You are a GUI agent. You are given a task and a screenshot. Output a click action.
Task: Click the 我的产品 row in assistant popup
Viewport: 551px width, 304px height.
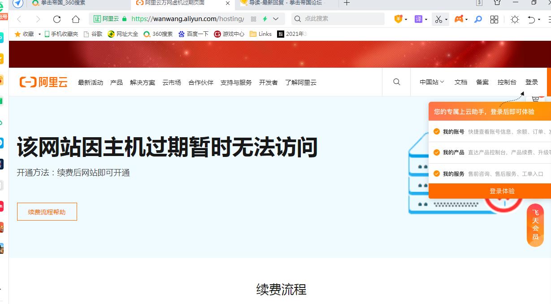point(490,152)
